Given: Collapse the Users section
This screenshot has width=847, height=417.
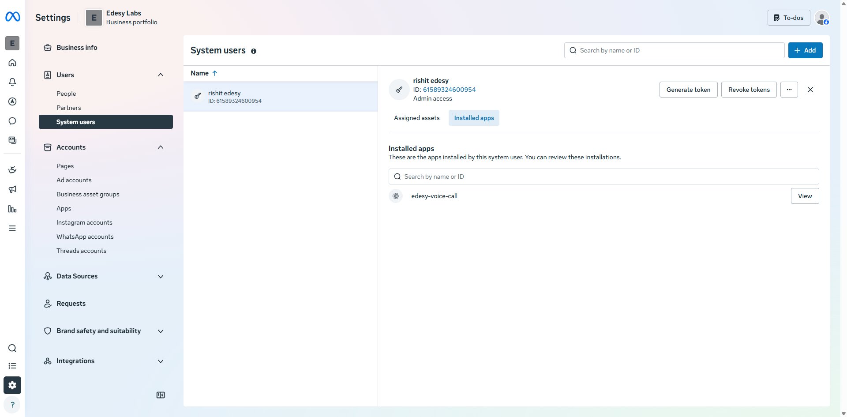Looking at the screenshot, I should pos(161,75).
